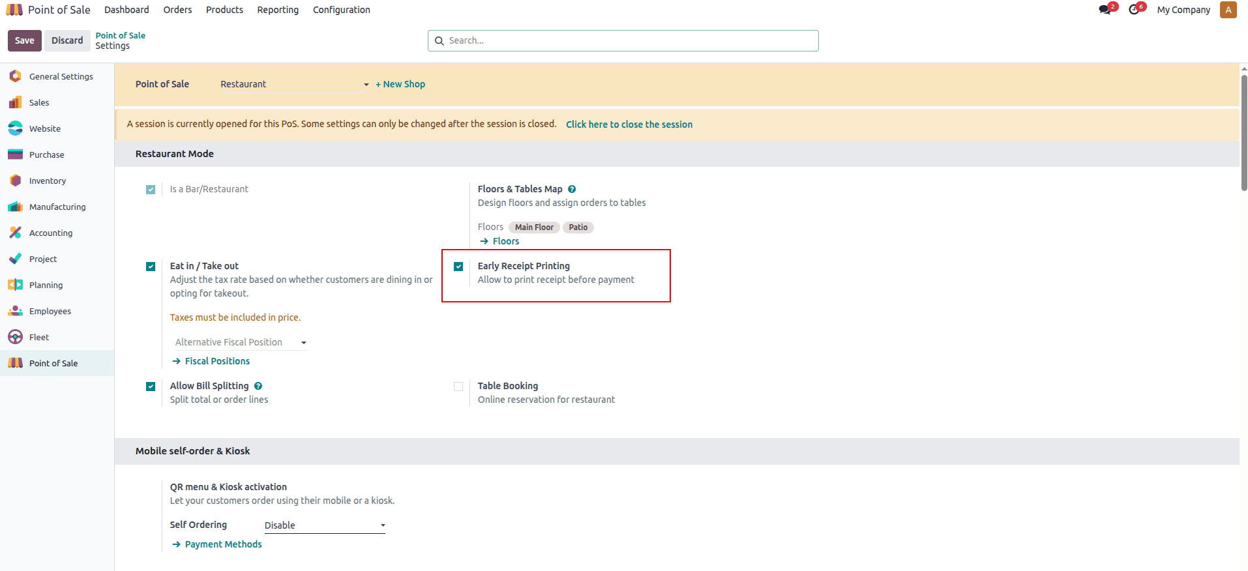The image size is (1248, 571).
Task: Select Planning in the settings sidebar
Action: tap(57, 285)
